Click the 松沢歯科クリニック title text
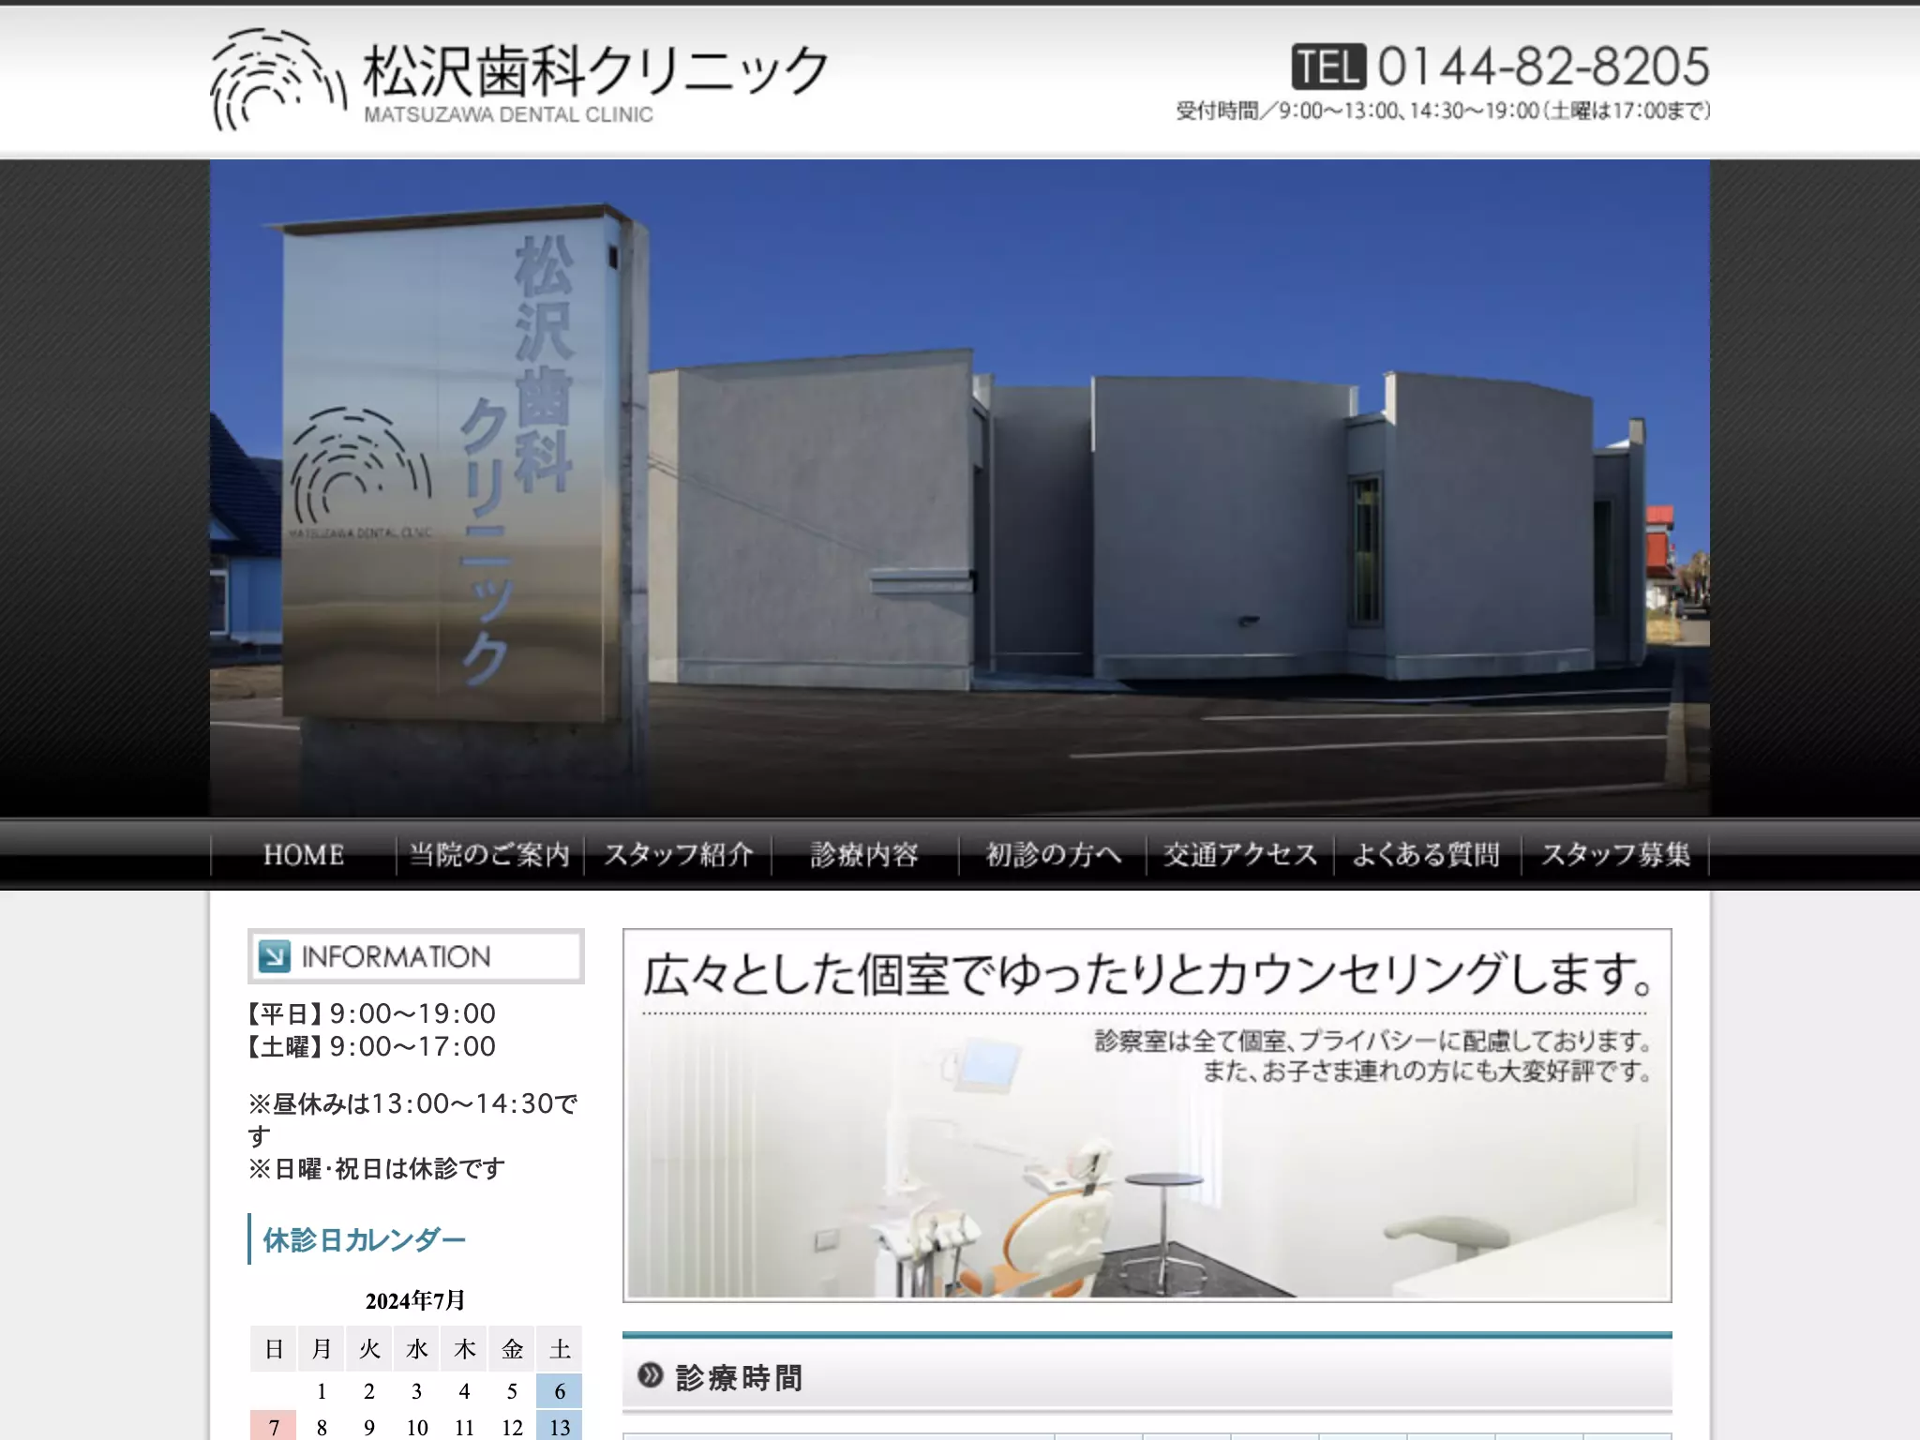 point(596,70)
